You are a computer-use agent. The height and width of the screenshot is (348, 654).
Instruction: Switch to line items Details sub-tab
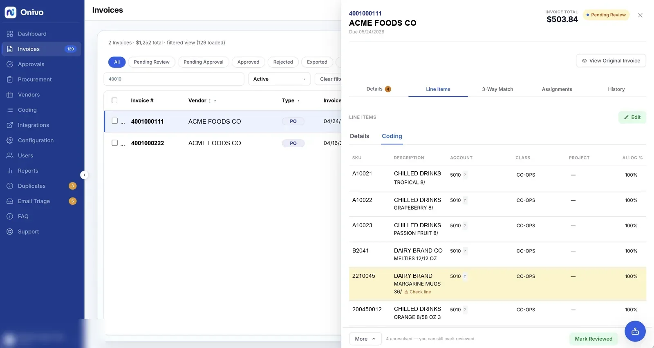click(359, 136)
